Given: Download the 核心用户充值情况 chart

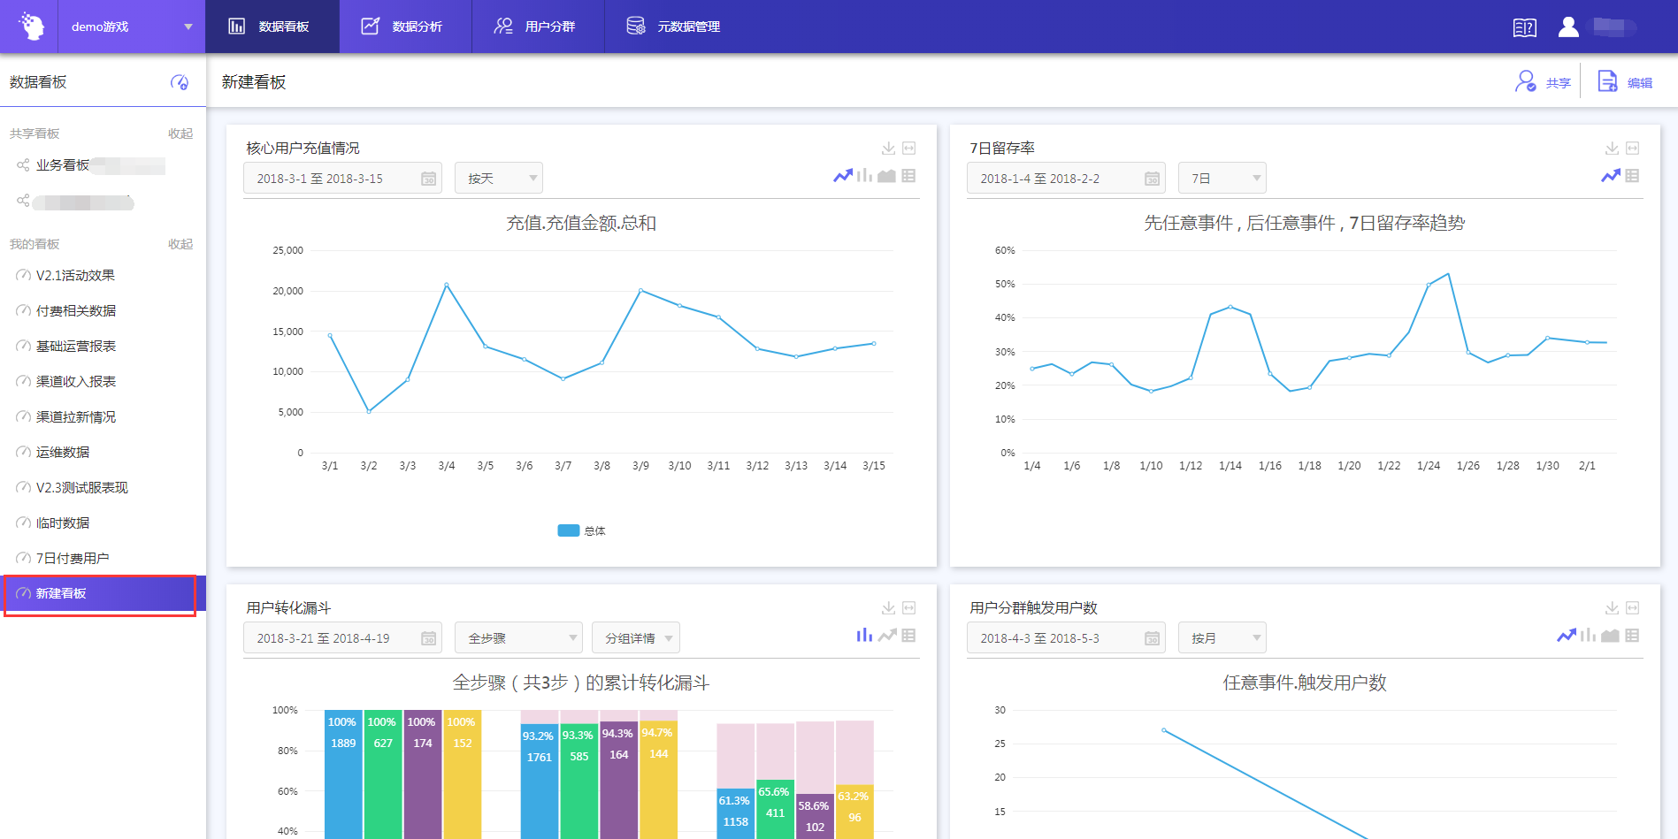Looking at the screenshot, I should coord(888,149).
